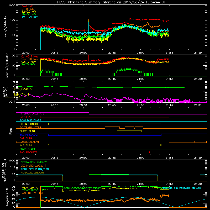Screen dimensions: 210x210
Task: Select the 3-6 keV legend label
Action: tap(27, 6)
